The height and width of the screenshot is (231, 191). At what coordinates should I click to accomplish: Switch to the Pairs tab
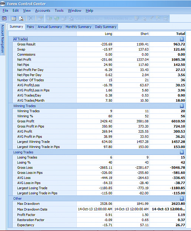point(30,27)
